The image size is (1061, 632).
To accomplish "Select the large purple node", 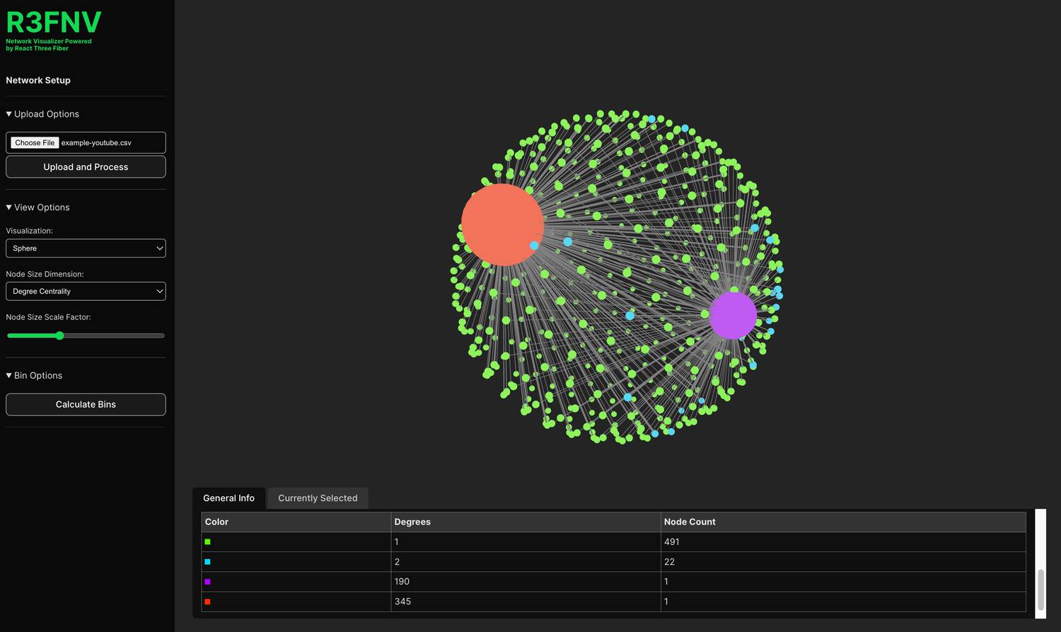I will coord(732,316).
